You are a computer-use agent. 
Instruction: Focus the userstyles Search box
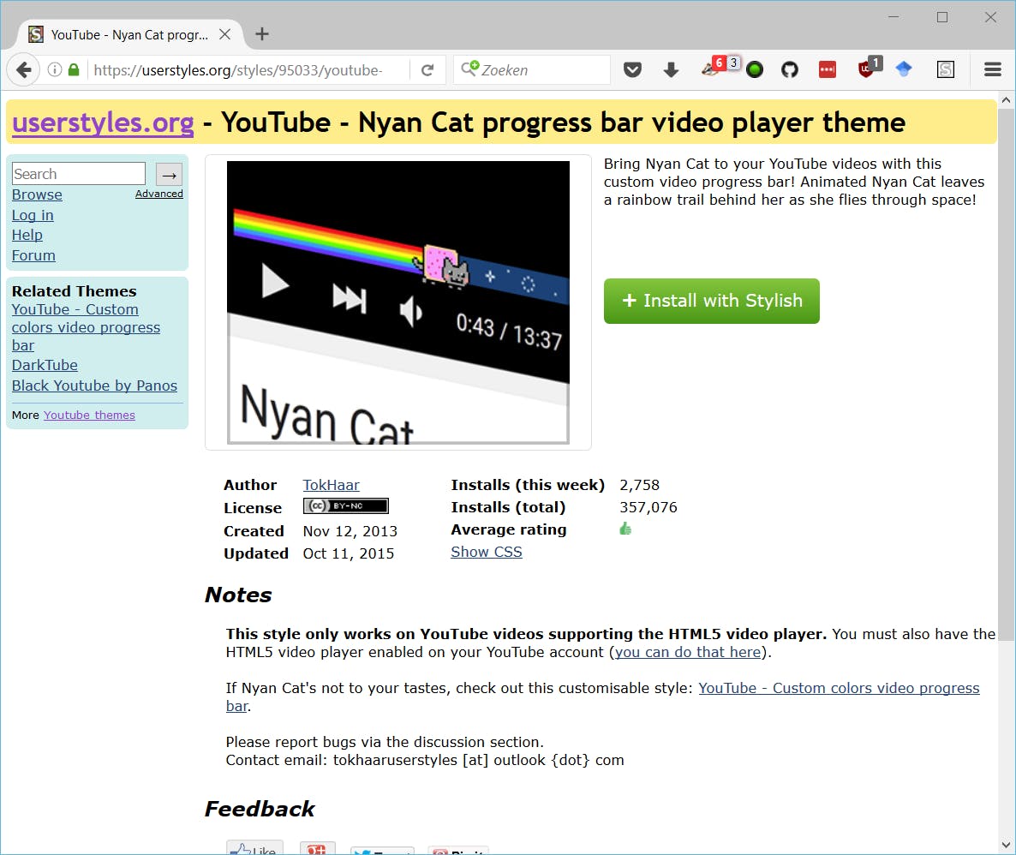[79, 174]
